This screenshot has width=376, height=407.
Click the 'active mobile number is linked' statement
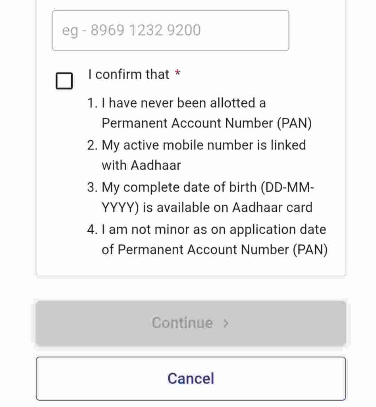[x=204, y=145]
